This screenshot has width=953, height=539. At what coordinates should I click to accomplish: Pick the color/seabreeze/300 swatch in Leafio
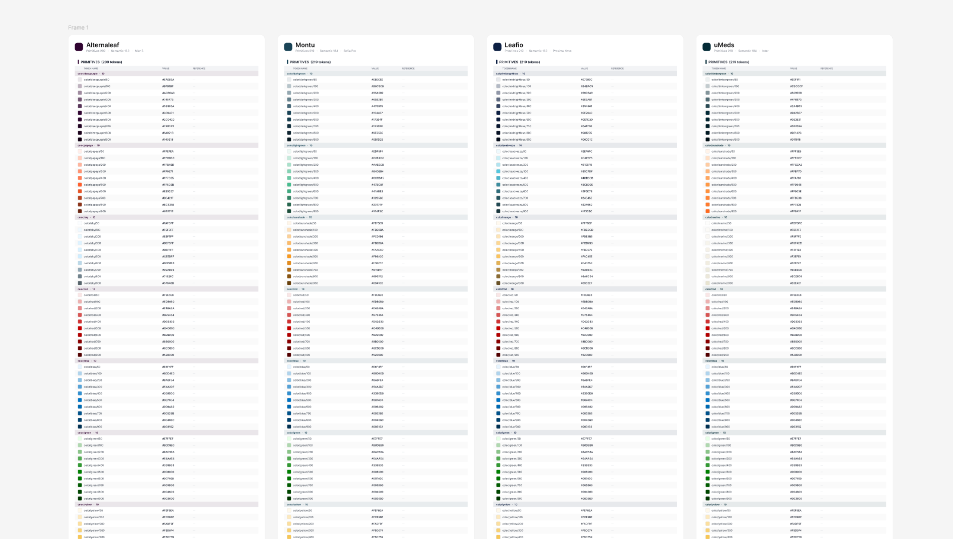(498, 172)
